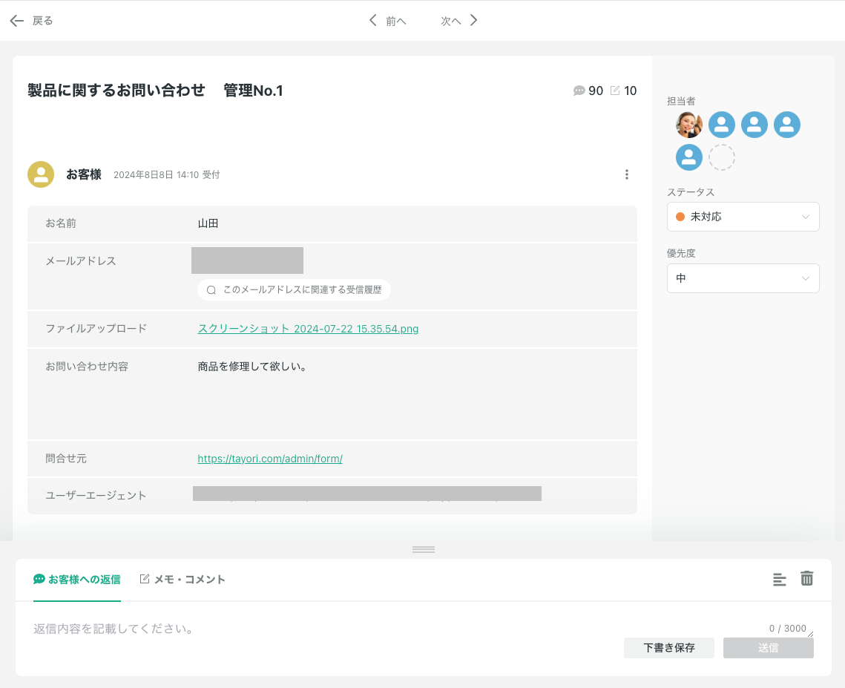Open the kebab menu on the customer message
Viewport: 845px width, 688px height.
tap(627, 174)
